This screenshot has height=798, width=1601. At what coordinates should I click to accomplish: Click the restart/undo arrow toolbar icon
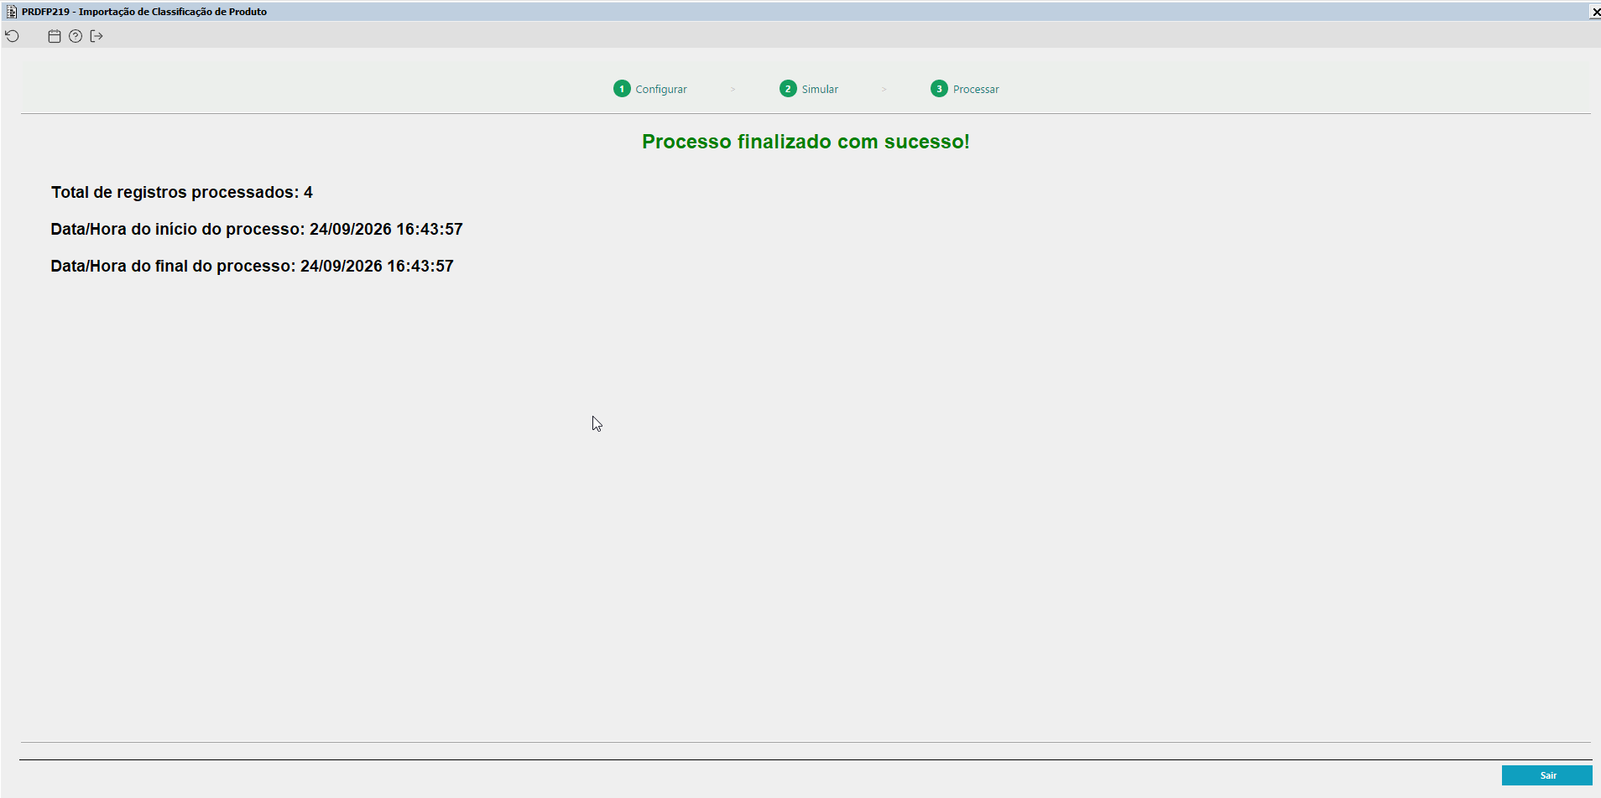tap(12, 36)
